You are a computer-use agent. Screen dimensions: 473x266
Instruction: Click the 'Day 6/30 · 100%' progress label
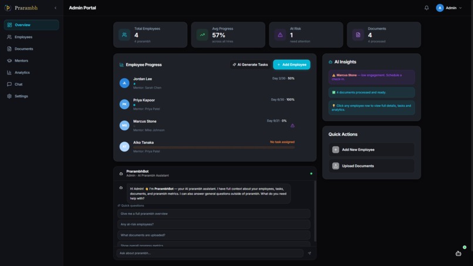point(283,99)
